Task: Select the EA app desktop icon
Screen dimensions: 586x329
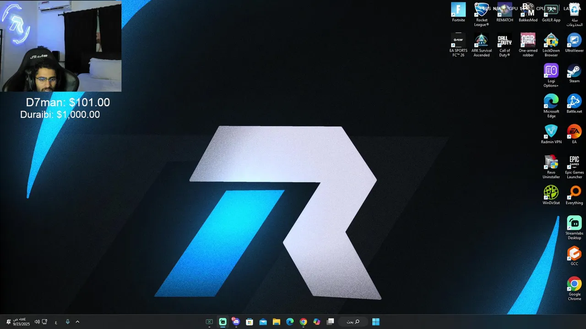Action: (574, 134)
